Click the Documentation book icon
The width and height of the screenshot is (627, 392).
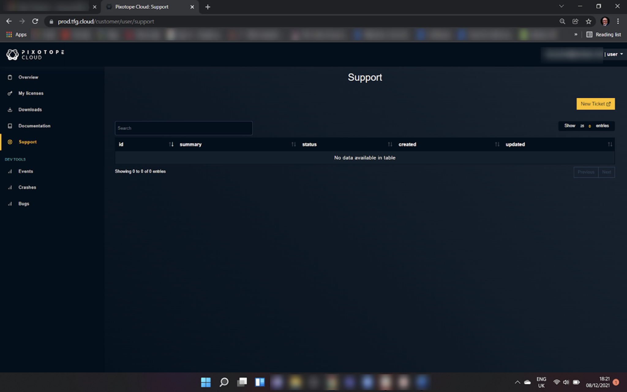(x=10, y=126)
